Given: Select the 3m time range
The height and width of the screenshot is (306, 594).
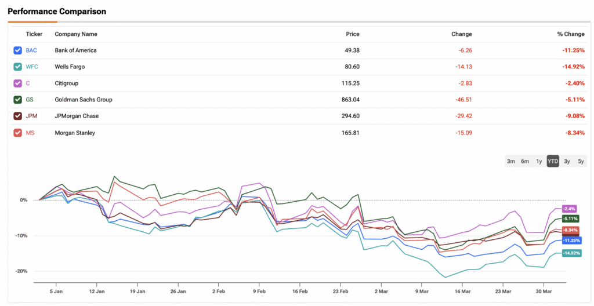Looking at the screenshot, I should (x=511, y=161).
